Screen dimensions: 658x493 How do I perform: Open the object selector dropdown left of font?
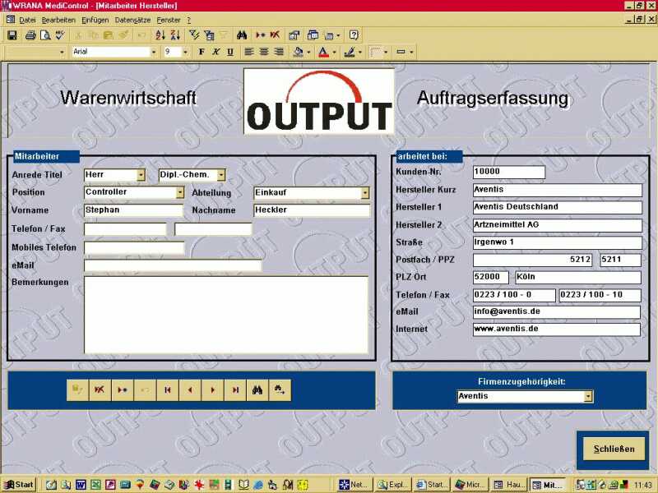pyautogui.click(x=63, y=52)
